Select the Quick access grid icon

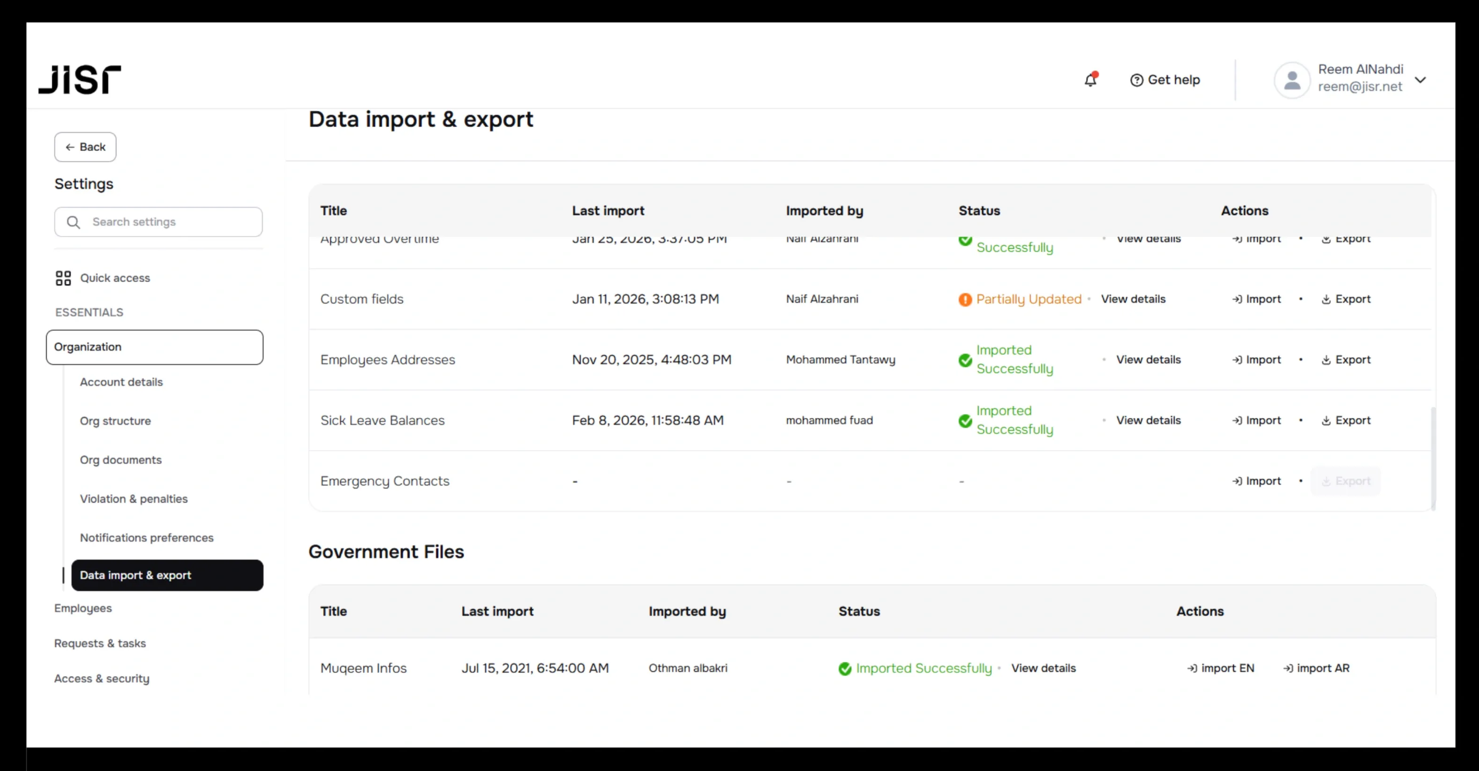[x=63, y=278]
